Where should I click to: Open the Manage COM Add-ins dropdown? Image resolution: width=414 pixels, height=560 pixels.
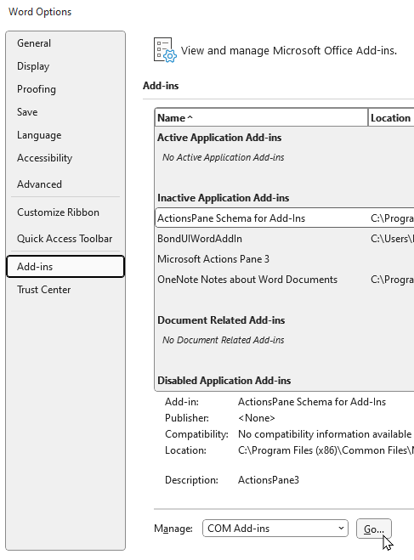[x=275, y=529]
